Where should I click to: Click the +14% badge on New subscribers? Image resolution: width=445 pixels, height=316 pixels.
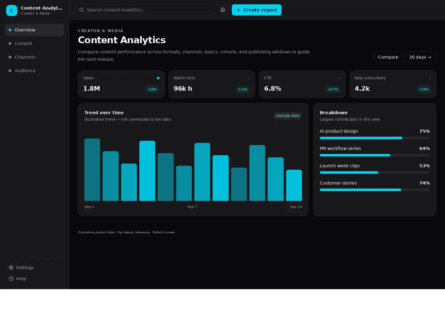coord(424,89)
